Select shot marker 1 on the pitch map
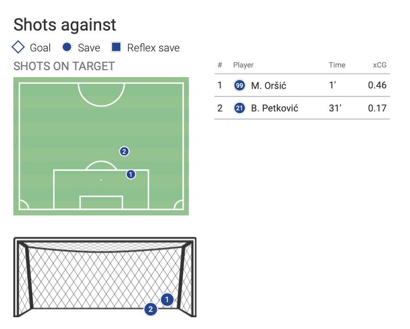 coord(131,174)
